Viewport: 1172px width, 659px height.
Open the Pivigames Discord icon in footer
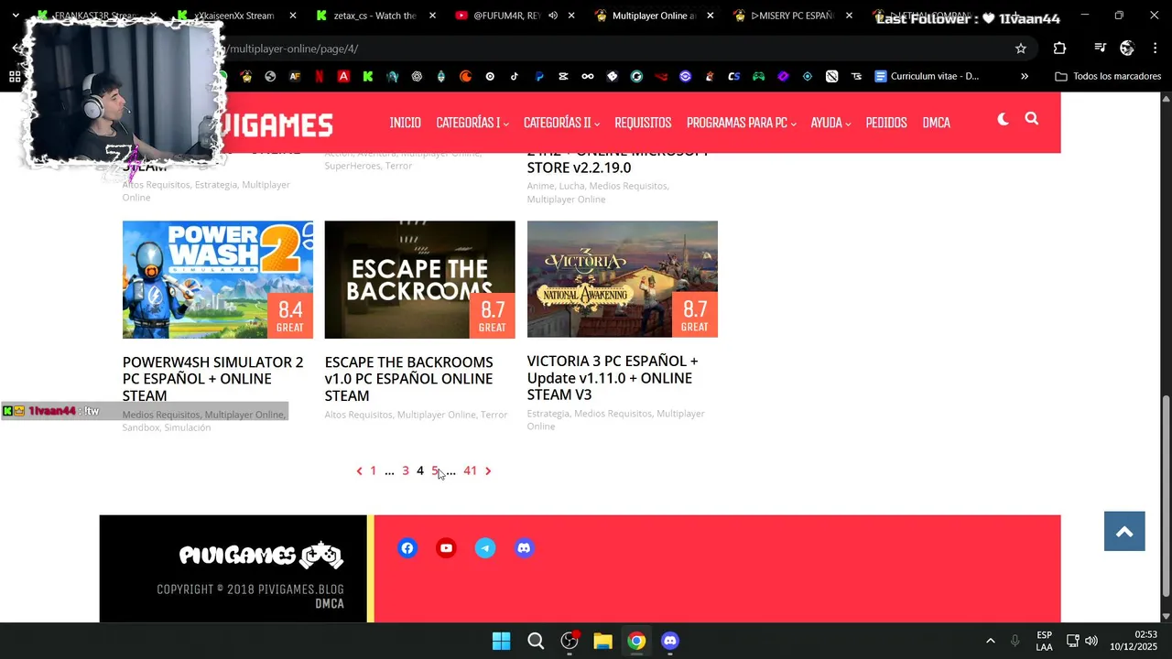[524, 548]
